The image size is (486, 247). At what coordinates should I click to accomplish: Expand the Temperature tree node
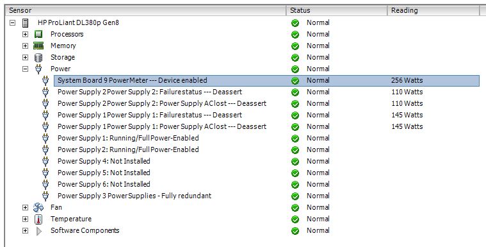pos(26,219)
